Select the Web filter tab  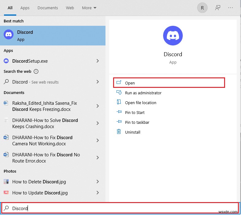[70, 8]
